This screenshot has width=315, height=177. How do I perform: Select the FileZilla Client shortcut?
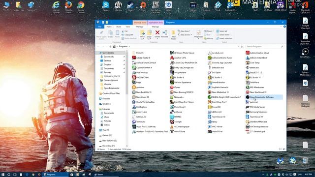click(140, 78)
